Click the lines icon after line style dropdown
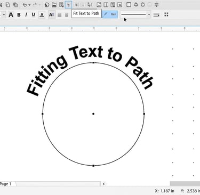 (x=156, y=15)
